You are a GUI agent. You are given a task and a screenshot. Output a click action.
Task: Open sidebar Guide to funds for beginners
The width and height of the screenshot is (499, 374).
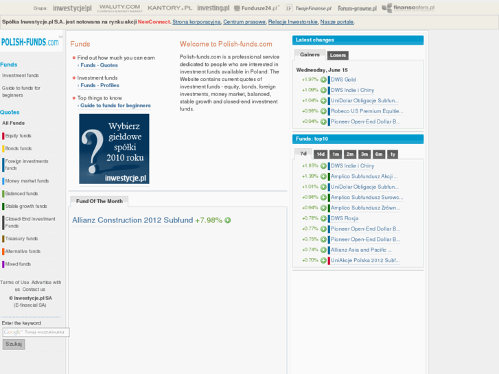[21, 92]
